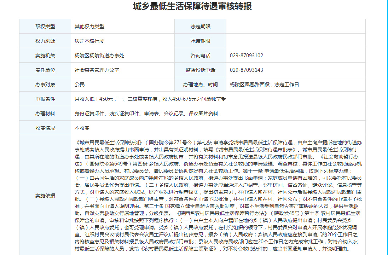Click the 承诺期限 header cell
Viewport: 388px width, 255px height.
point(200,41)
